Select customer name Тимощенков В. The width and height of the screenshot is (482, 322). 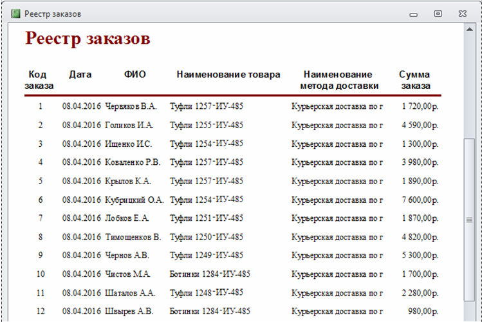tap(133, 237)
